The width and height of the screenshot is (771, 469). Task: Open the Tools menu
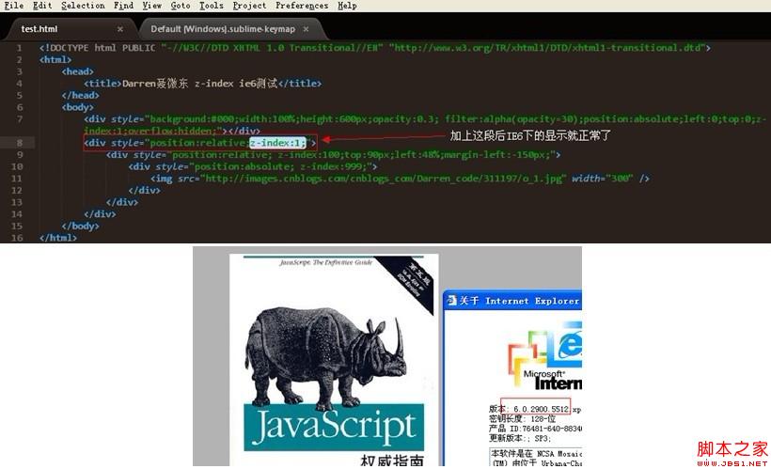coord(212,6)
